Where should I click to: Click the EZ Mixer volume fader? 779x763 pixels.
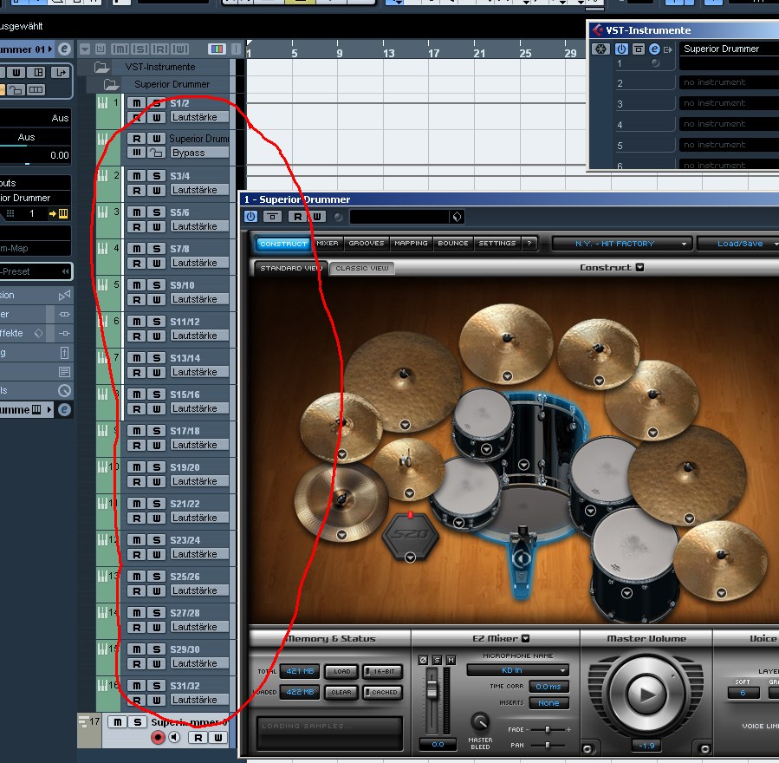click(x=432, y=689)
